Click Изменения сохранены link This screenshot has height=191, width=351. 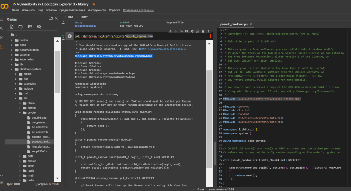click(138, 10)
